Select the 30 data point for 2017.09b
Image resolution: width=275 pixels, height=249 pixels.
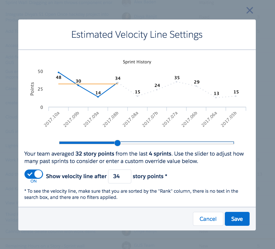pyautogui.click(x=78, y=85)
